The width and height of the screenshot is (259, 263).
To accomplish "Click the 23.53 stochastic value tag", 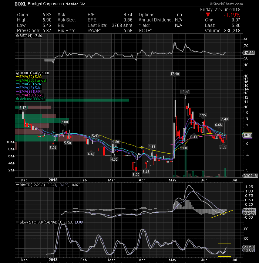I will pyautogui.click(x=249, y=247).
